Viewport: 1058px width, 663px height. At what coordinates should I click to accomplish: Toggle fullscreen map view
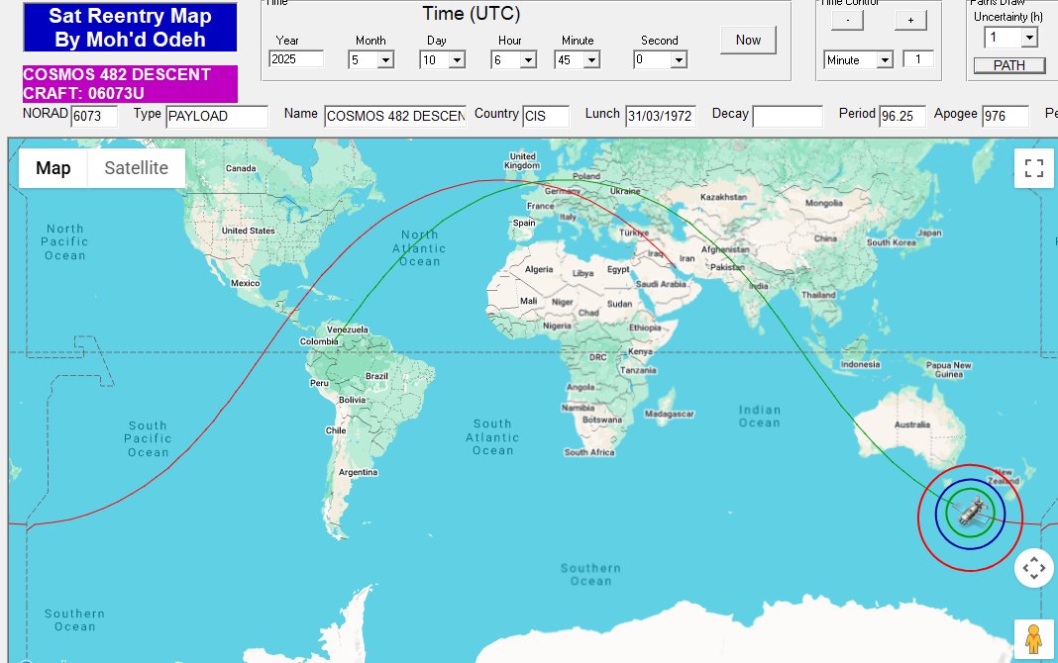coord(1034,167)
